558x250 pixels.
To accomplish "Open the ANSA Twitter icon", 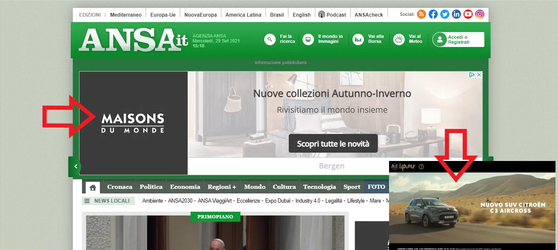I will tap(445, 14).
